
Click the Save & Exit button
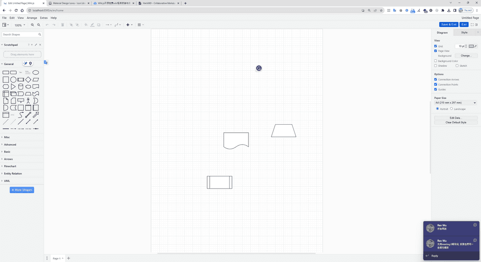[x=449, y=25]
